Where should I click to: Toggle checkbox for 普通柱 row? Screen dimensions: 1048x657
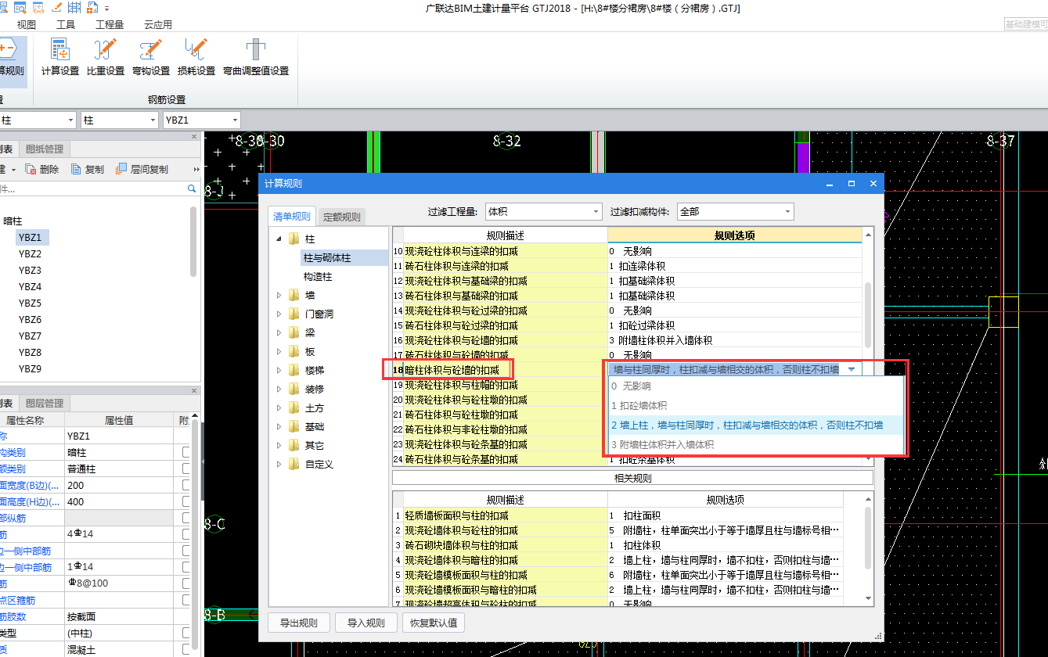point(187,469)
